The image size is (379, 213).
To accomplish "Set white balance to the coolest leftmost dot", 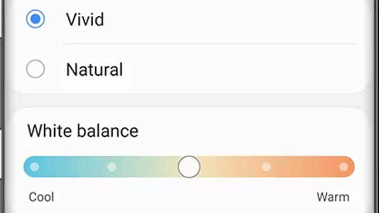I will tap(35, 167).
